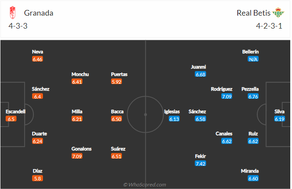Select the Granada team name
Viewport: 292px width, 189px height.
[x=39, y=13]
